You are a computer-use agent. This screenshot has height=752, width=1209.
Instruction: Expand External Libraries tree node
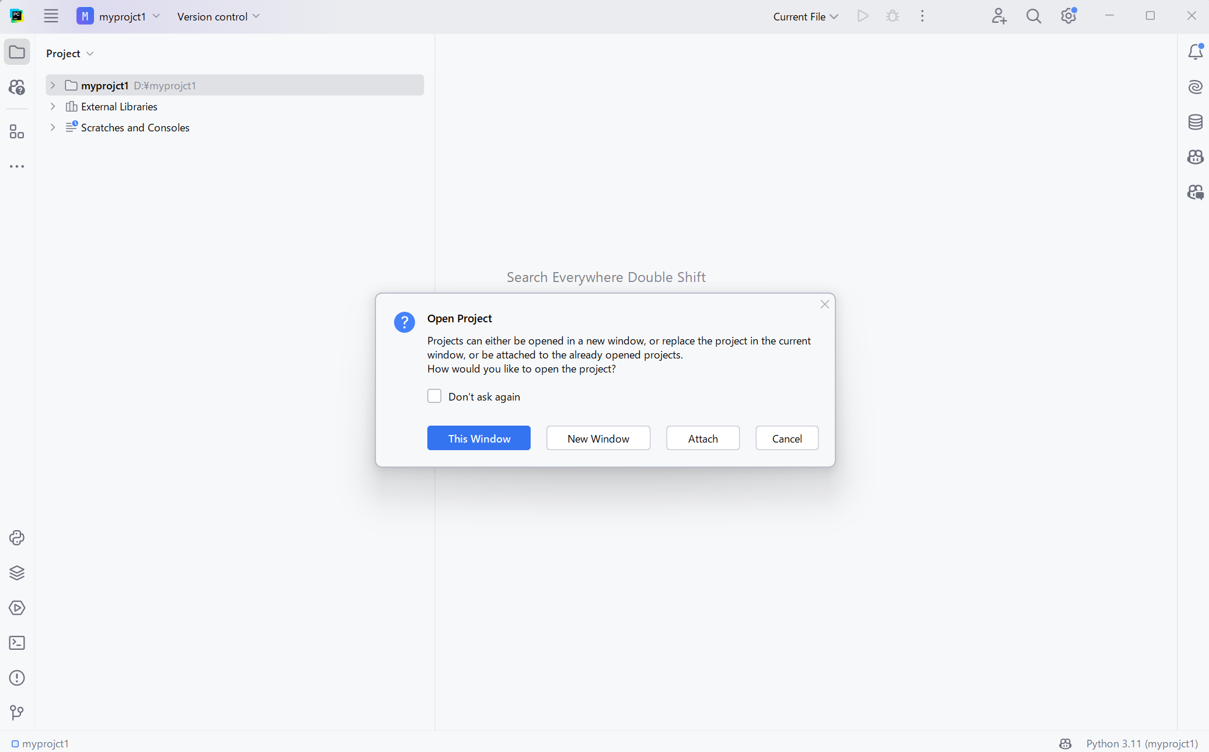tap(53, 106)
